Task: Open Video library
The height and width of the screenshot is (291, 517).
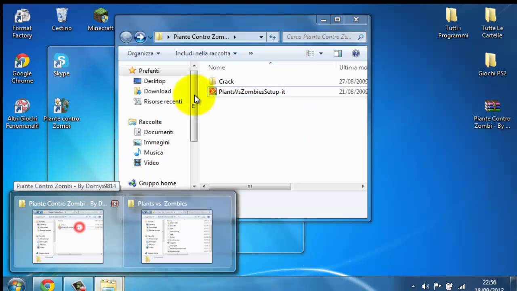Action: 151,162
